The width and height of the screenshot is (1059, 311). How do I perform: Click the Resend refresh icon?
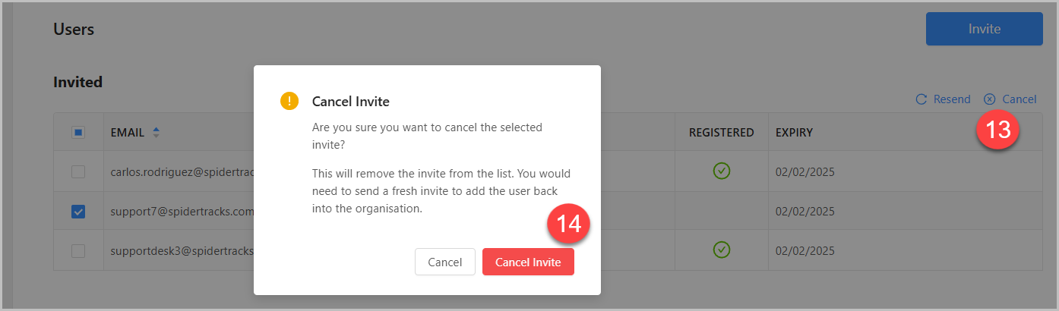click(x=921, y=99)
